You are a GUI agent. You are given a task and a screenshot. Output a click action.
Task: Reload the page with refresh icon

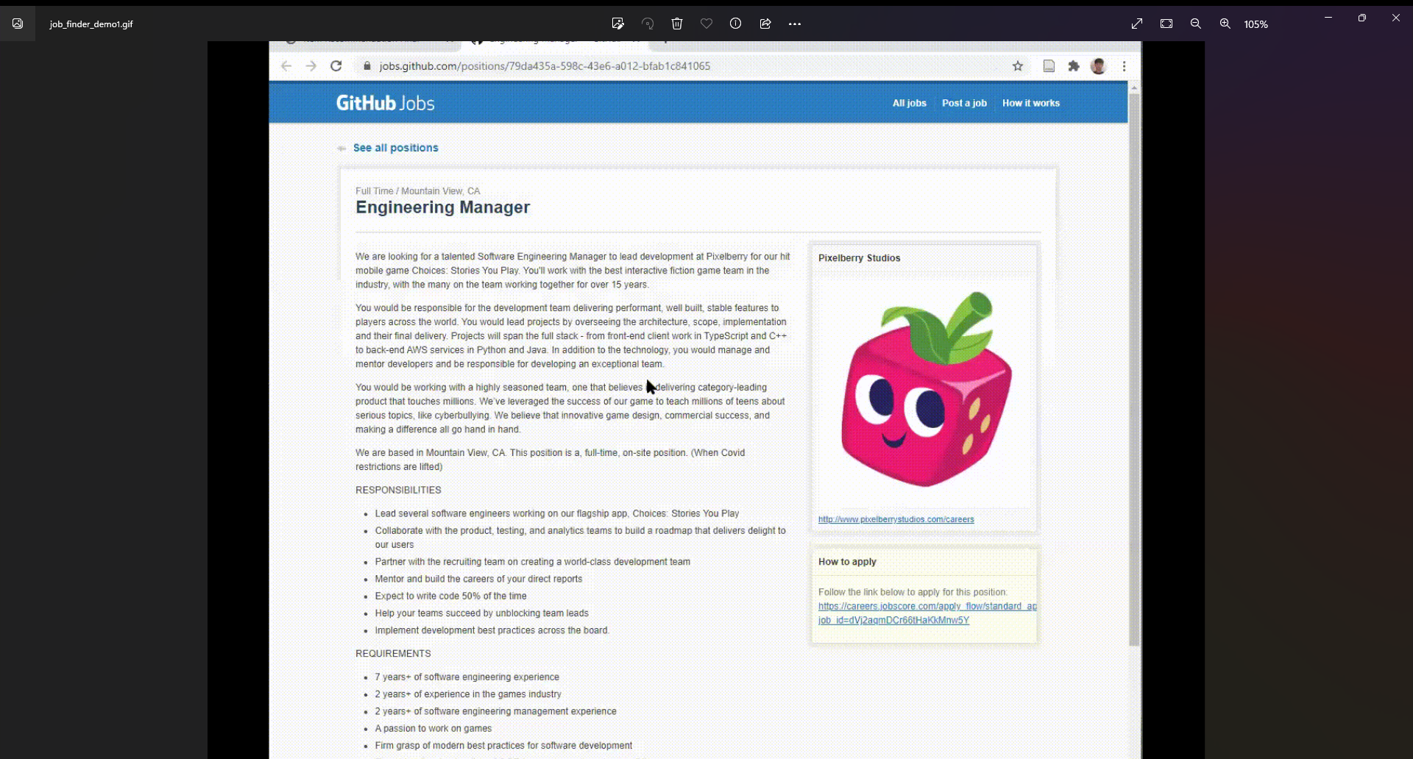(x=336, y=66)
